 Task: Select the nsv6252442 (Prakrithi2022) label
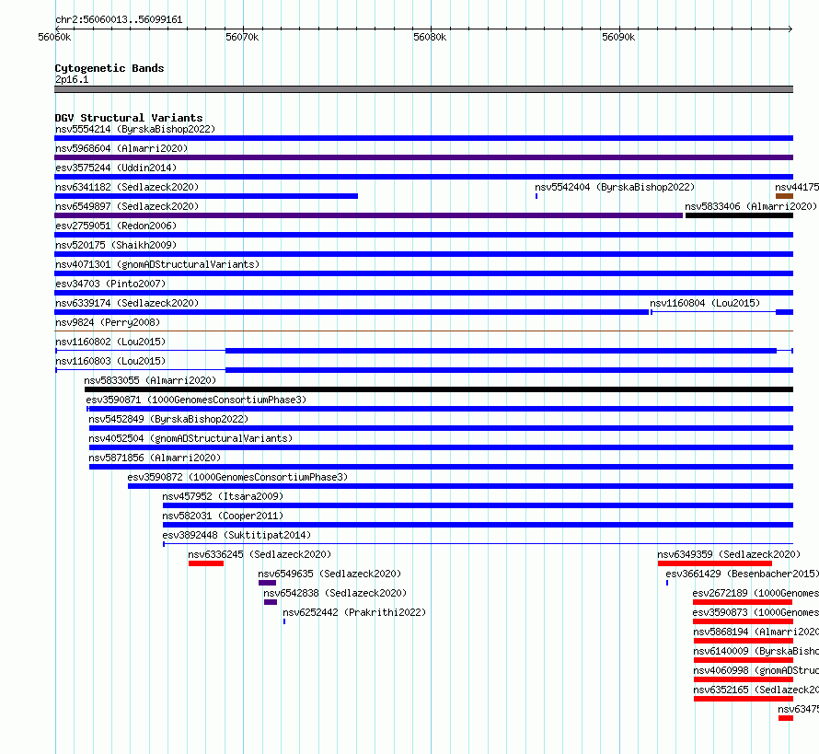click(354, 612)
